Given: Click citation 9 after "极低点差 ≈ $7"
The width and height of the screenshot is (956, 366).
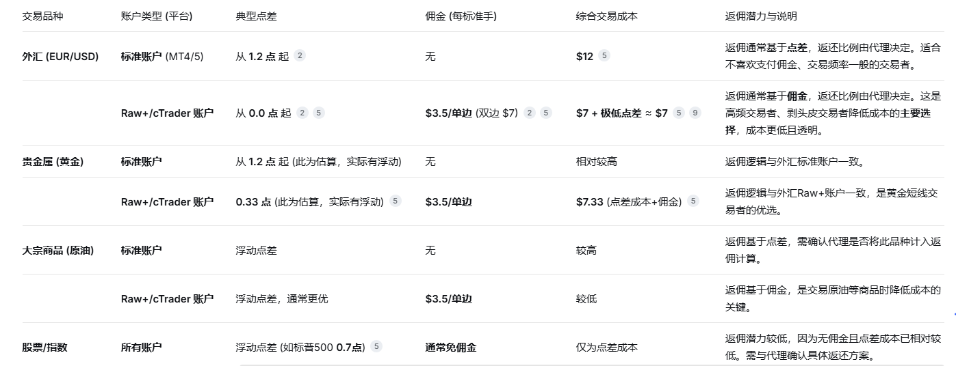Looking at the screenshot, I should 695,113.
